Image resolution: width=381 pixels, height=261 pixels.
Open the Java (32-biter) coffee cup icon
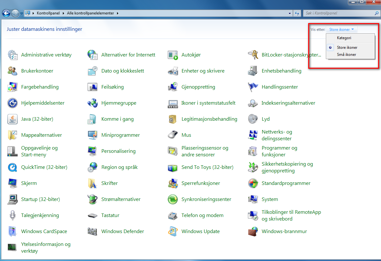[13, 119]
